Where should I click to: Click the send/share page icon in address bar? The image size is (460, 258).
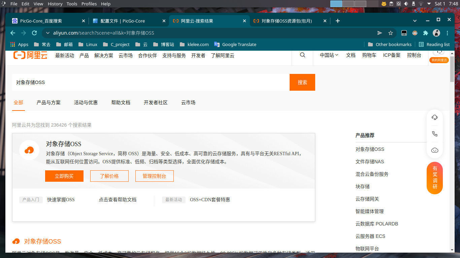click(380, 33)
